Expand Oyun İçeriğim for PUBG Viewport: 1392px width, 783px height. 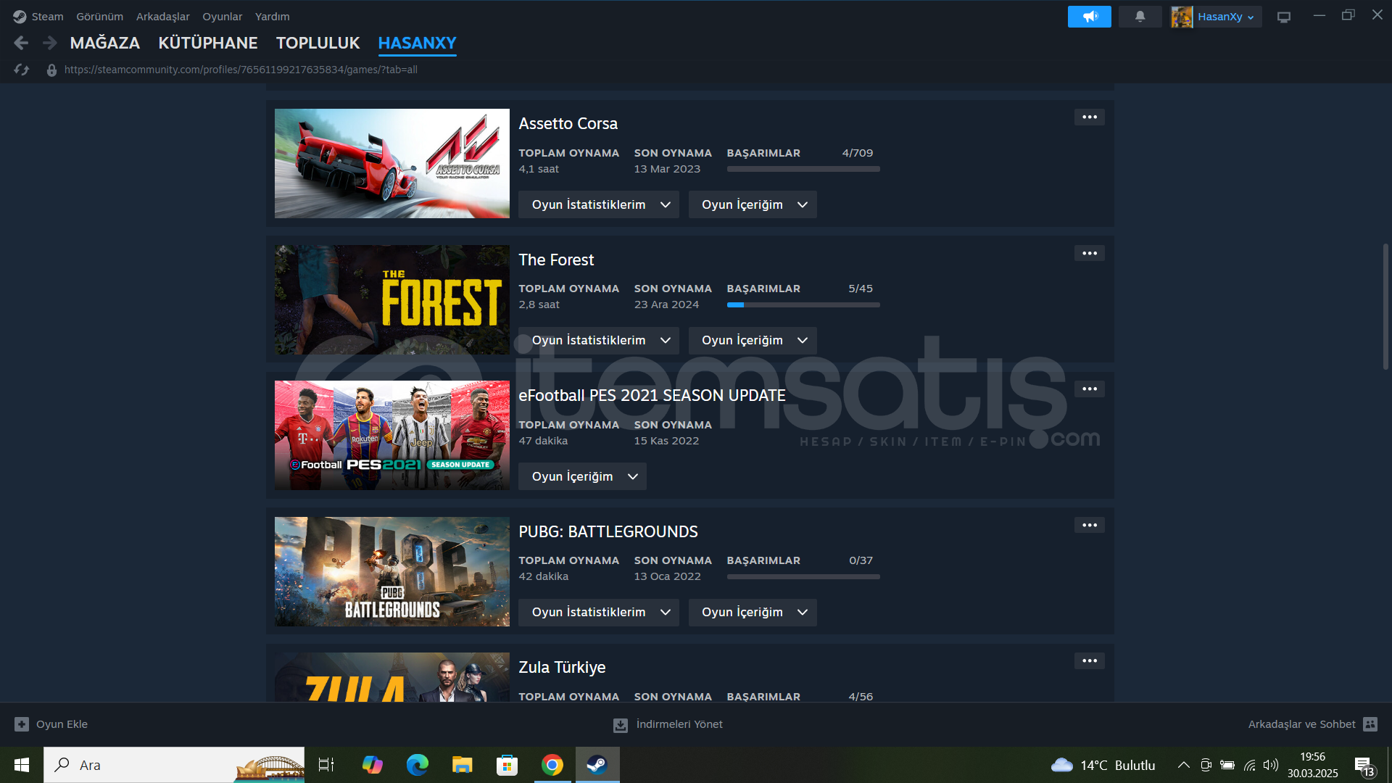(753, 613)
